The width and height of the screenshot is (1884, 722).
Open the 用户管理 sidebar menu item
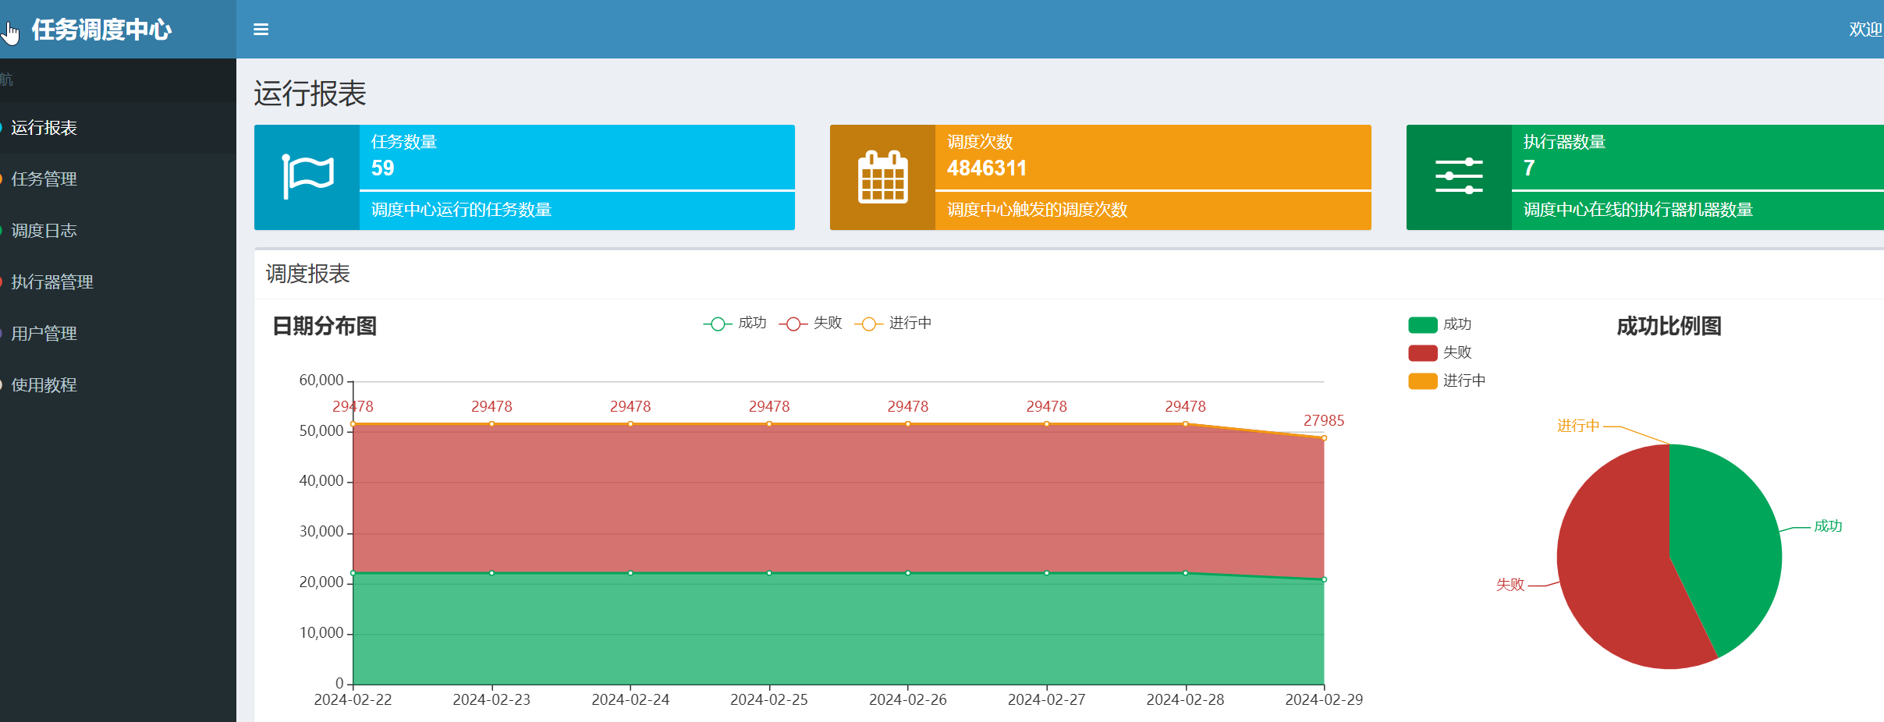pyautogui.click(x=118, y=334)
